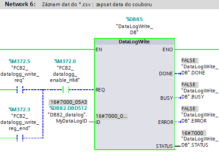Click the %DB85 instance address

point(134,19)
